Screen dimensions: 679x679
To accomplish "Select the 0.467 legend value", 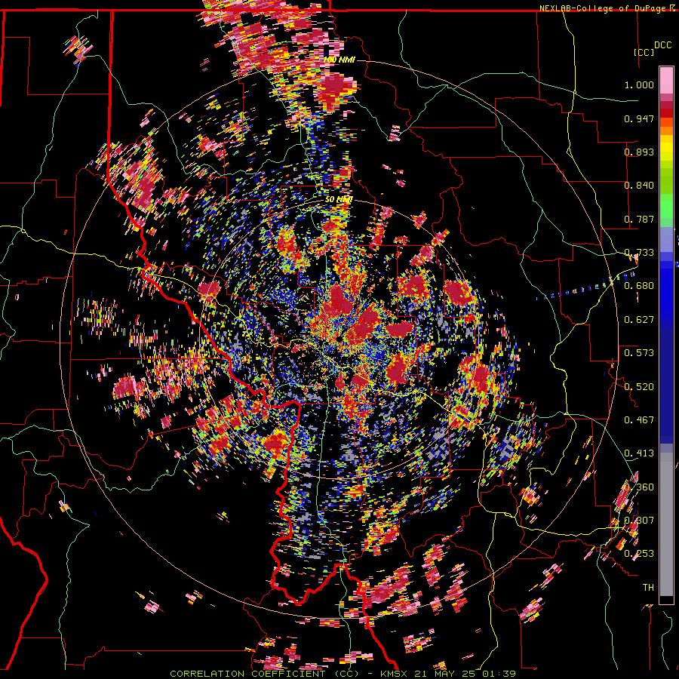I will 639,420.
